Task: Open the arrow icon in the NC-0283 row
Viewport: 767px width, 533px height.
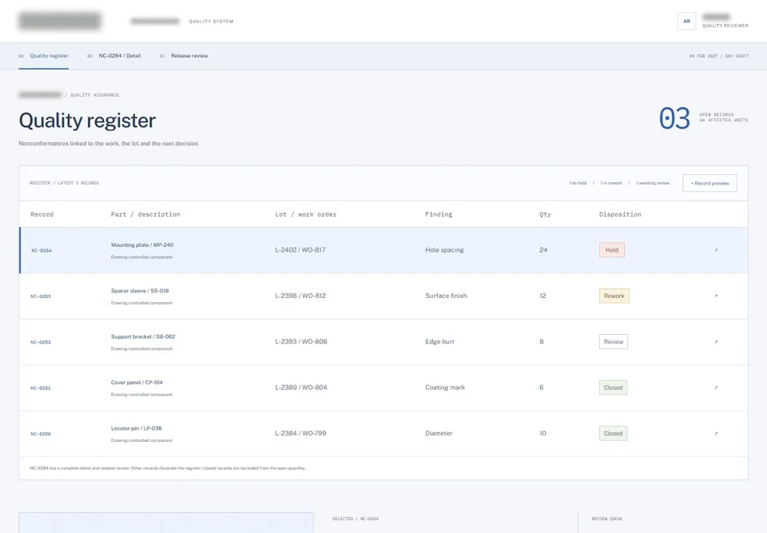Action: tap(716, 296)
